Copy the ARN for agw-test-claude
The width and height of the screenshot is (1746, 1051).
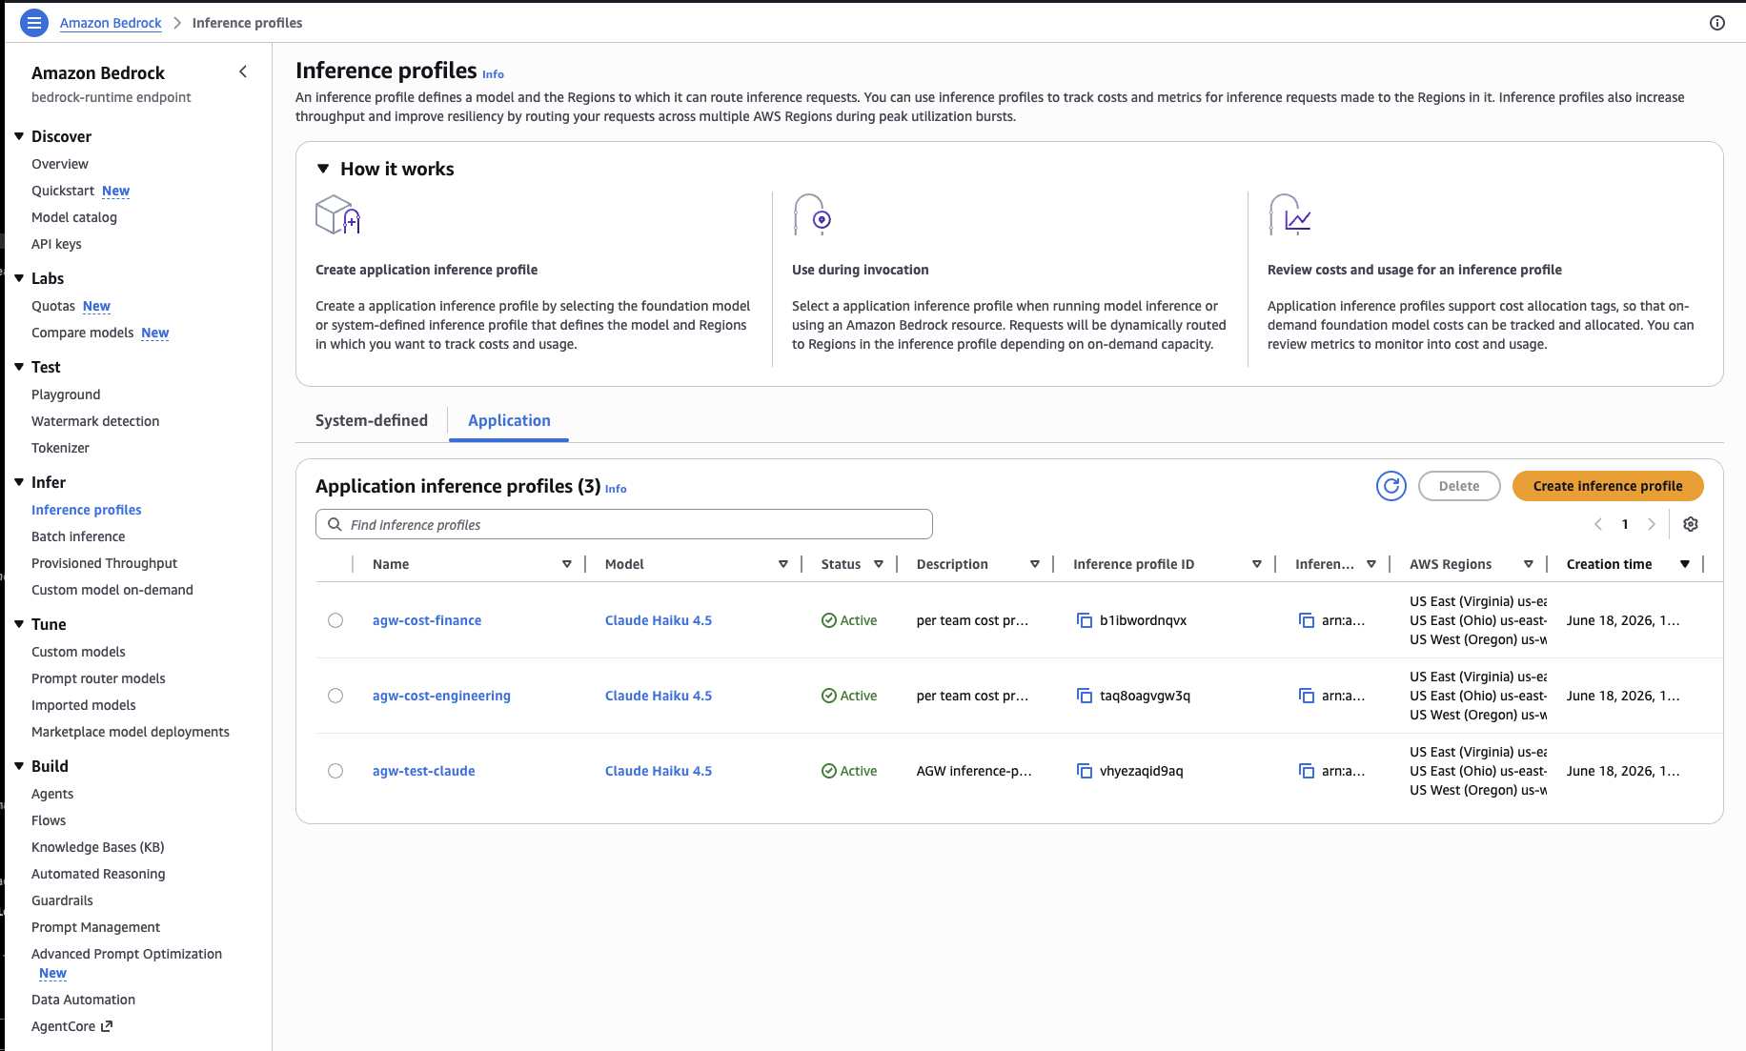coord(1307,771)
